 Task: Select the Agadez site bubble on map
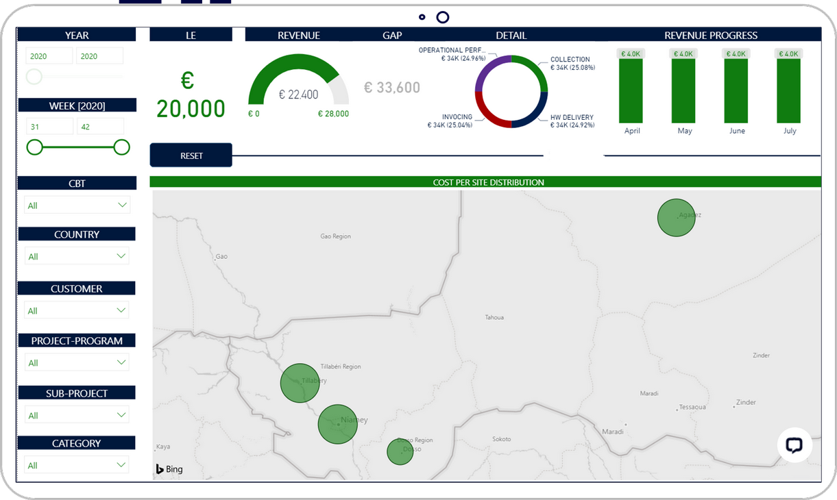pyautogui.click(x=676, y=218)
